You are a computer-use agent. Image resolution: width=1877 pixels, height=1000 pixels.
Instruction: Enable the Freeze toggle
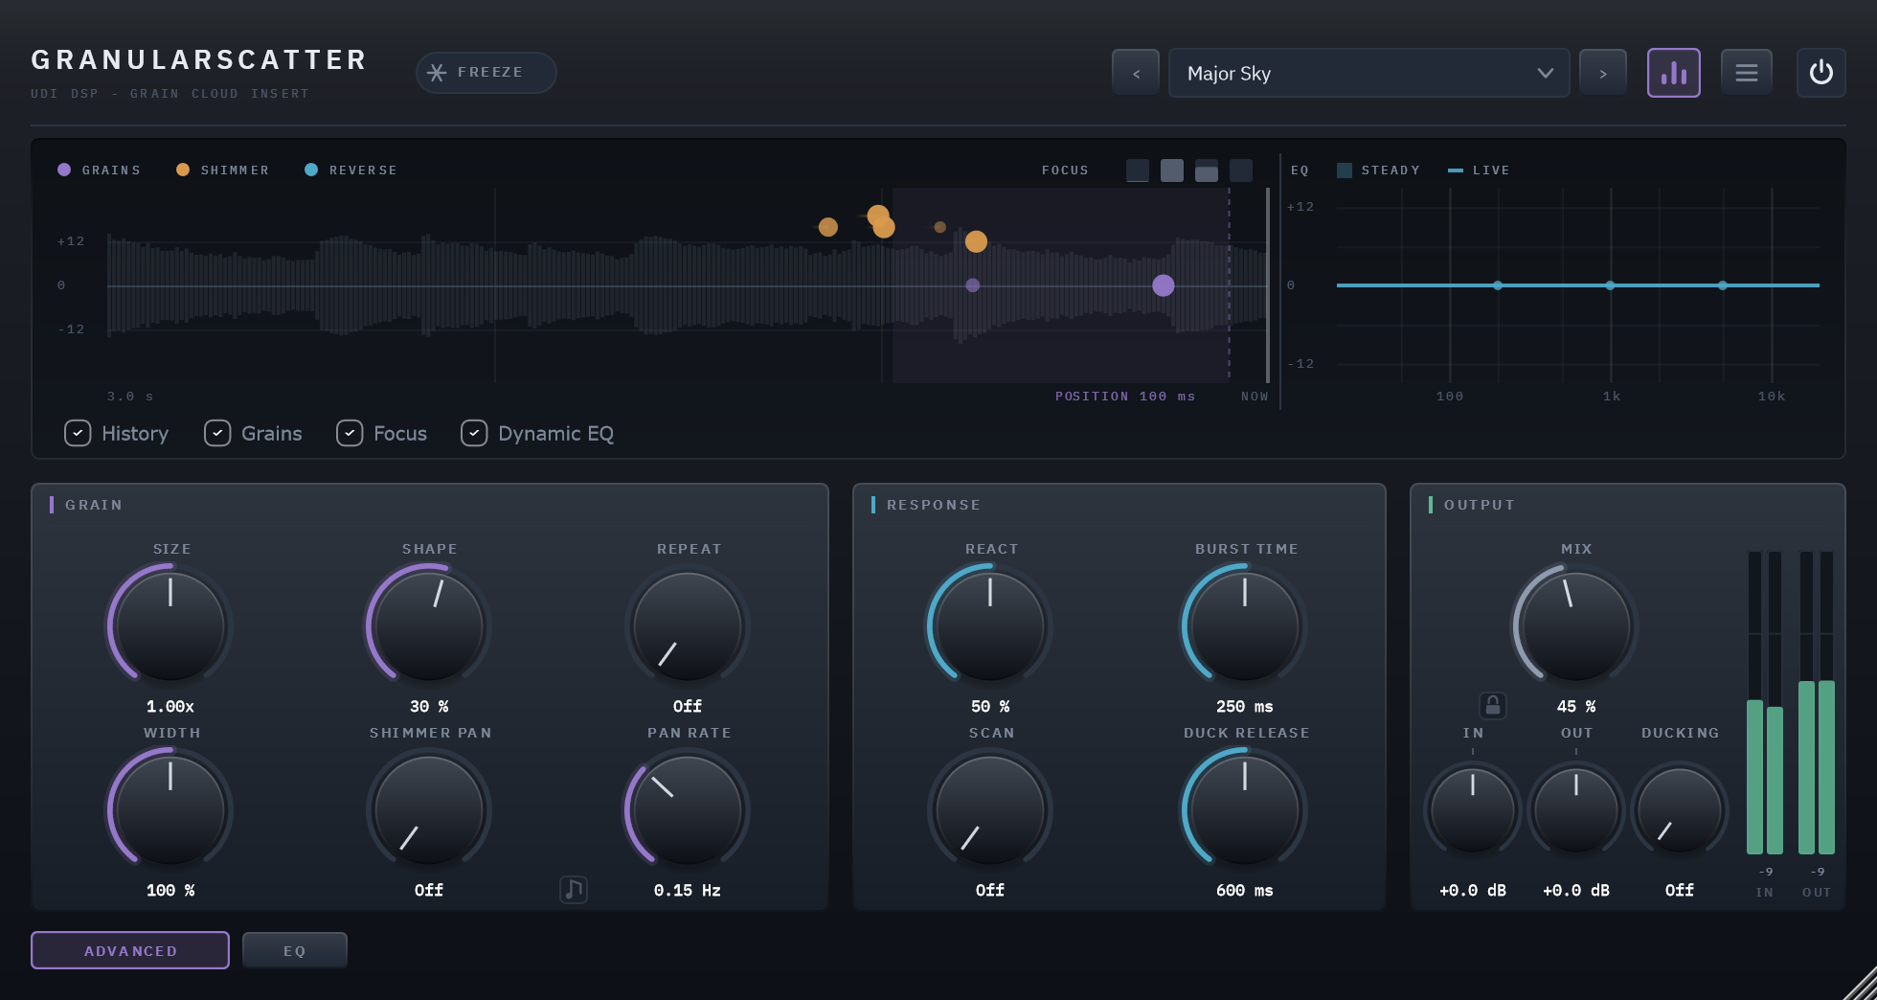486,73
